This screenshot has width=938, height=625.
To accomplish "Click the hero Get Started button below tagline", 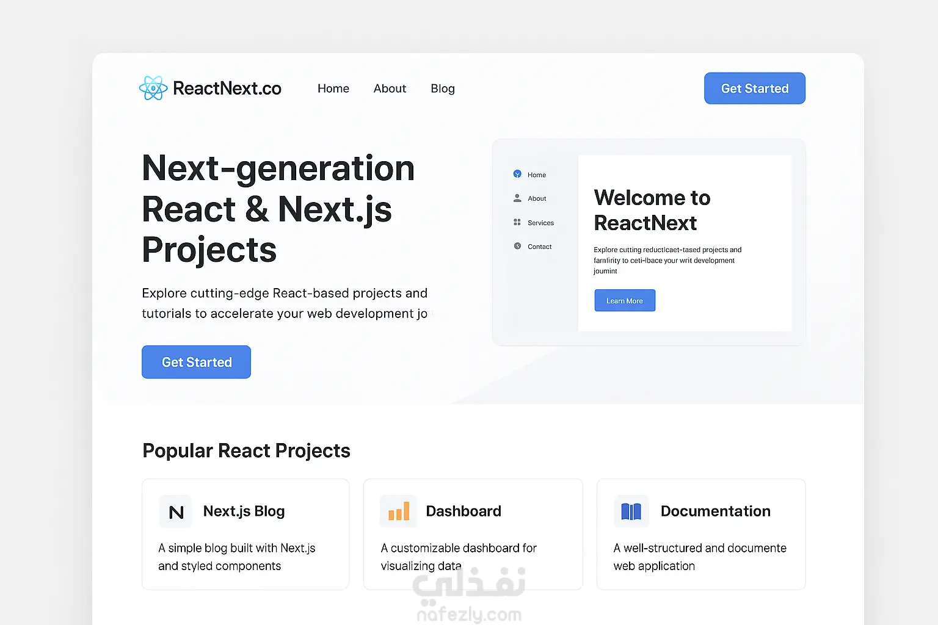I will 196,362.
